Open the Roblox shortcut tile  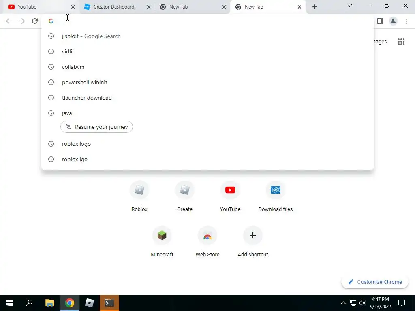coord(139,197)
